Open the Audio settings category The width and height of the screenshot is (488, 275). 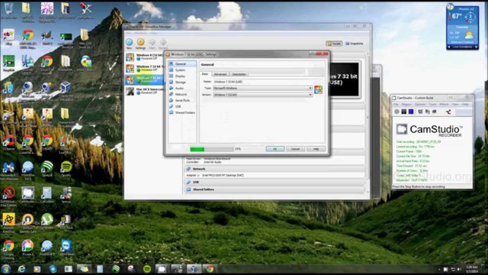(x=182, y=88)
